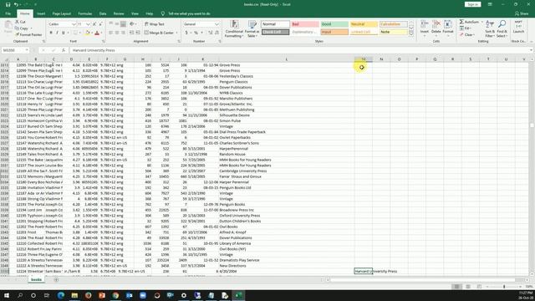Screen dimensions: 535x301
Task: Open Format as Table menu
Action: click(x=252, y=29)
